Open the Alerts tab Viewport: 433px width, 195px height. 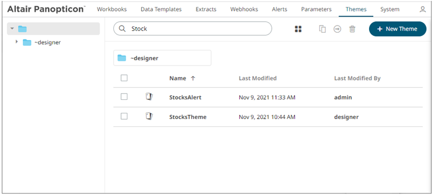pos(280,9)
